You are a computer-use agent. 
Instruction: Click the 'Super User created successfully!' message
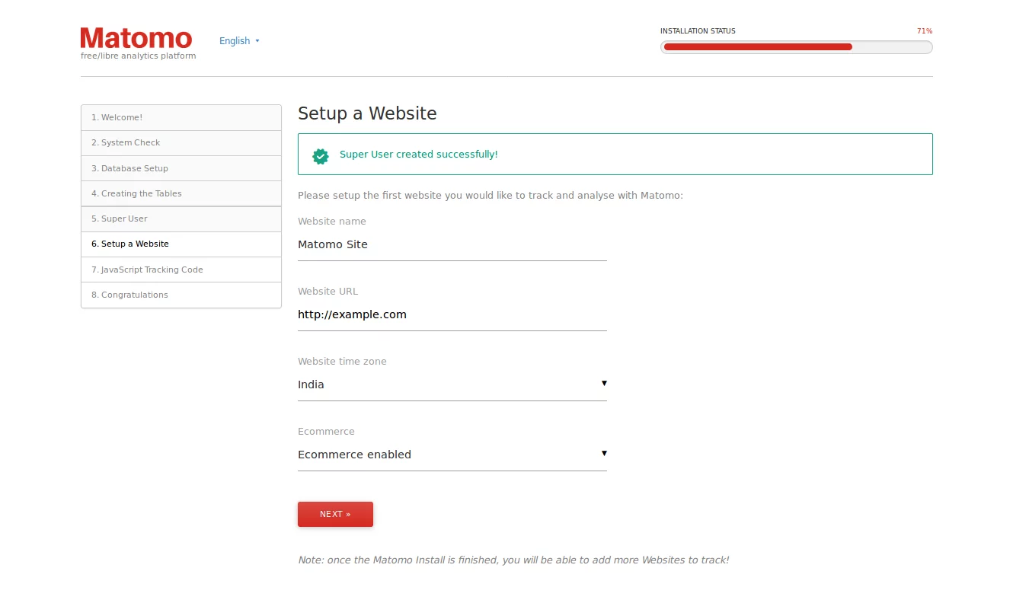coord(419,155)
